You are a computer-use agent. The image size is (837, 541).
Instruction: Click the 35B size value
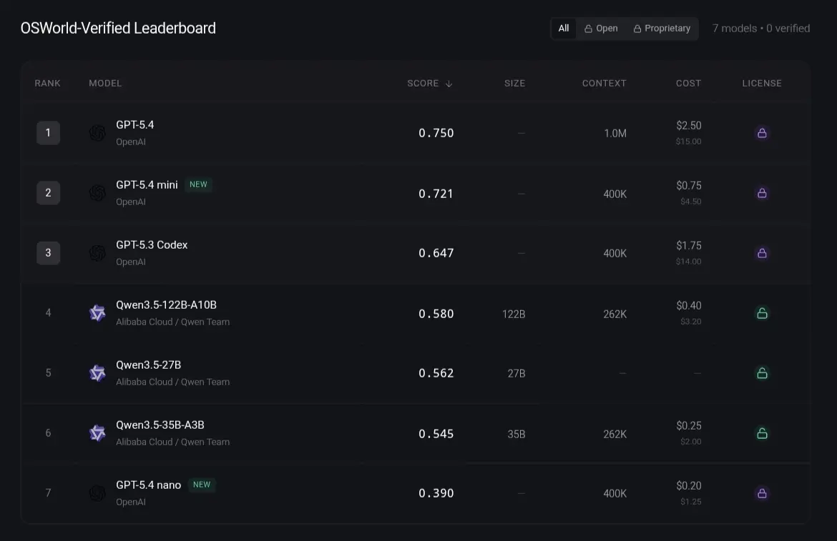pyautogui.click(x=517, y=434)
